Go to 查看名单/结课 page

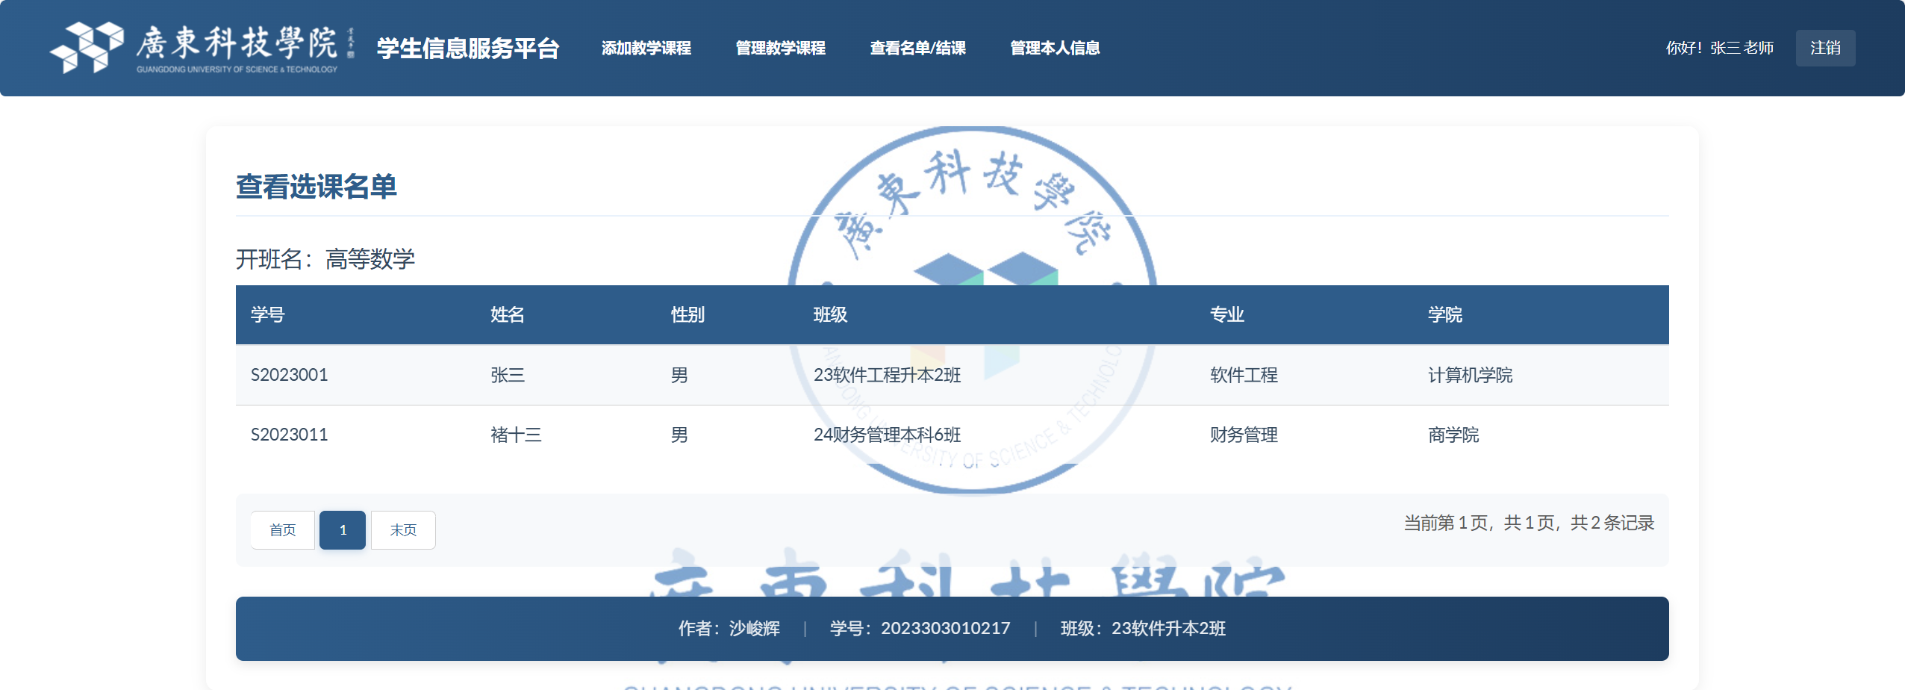point(917,48)
